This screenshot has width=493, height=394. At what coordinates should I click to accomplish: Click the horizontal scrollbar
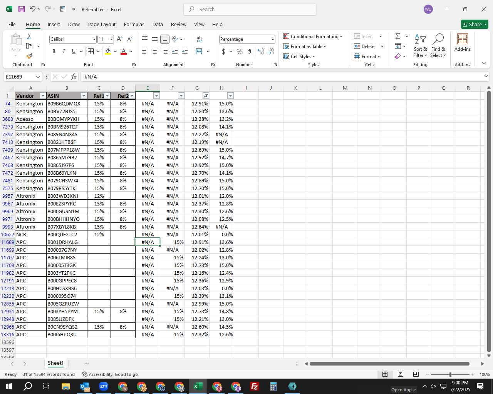coord(389,364)
